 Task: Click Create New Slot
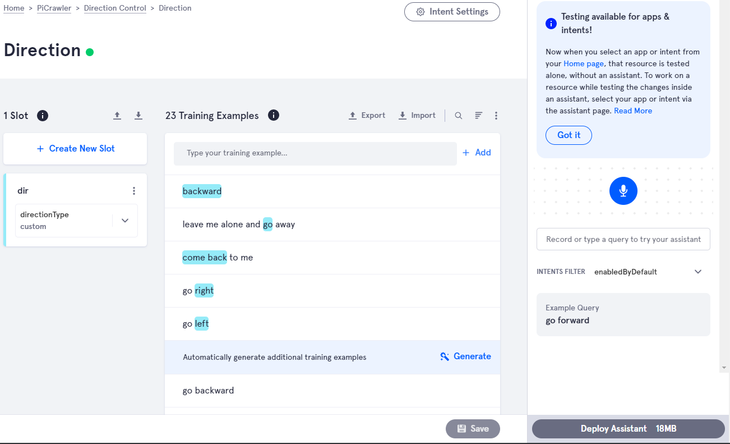pos(75,149)
